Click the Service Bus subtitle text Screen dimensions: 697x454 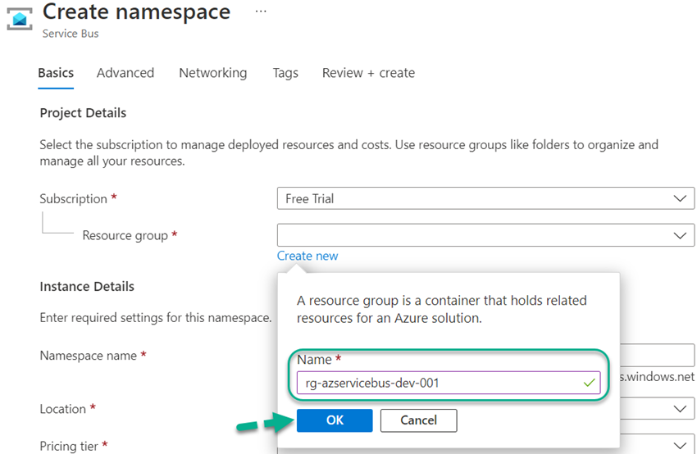click(71, 34)
